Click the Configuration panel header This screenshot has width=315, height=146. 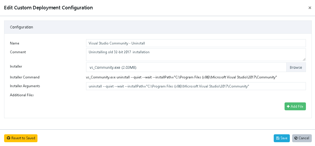pos(158,27)
